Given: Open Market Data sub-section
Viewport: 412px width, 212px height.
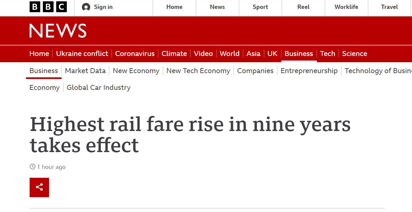Looking at the screenshot, I should [85, 71].
